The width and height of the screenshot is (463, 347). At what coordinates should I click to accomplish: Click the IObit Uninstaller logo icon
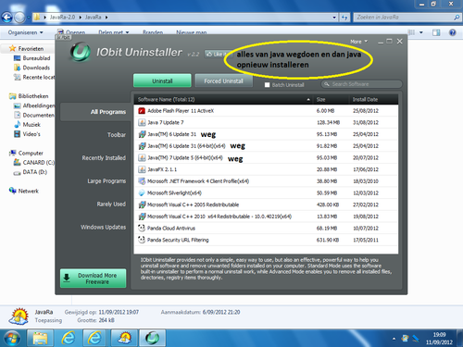pos(81,52)
